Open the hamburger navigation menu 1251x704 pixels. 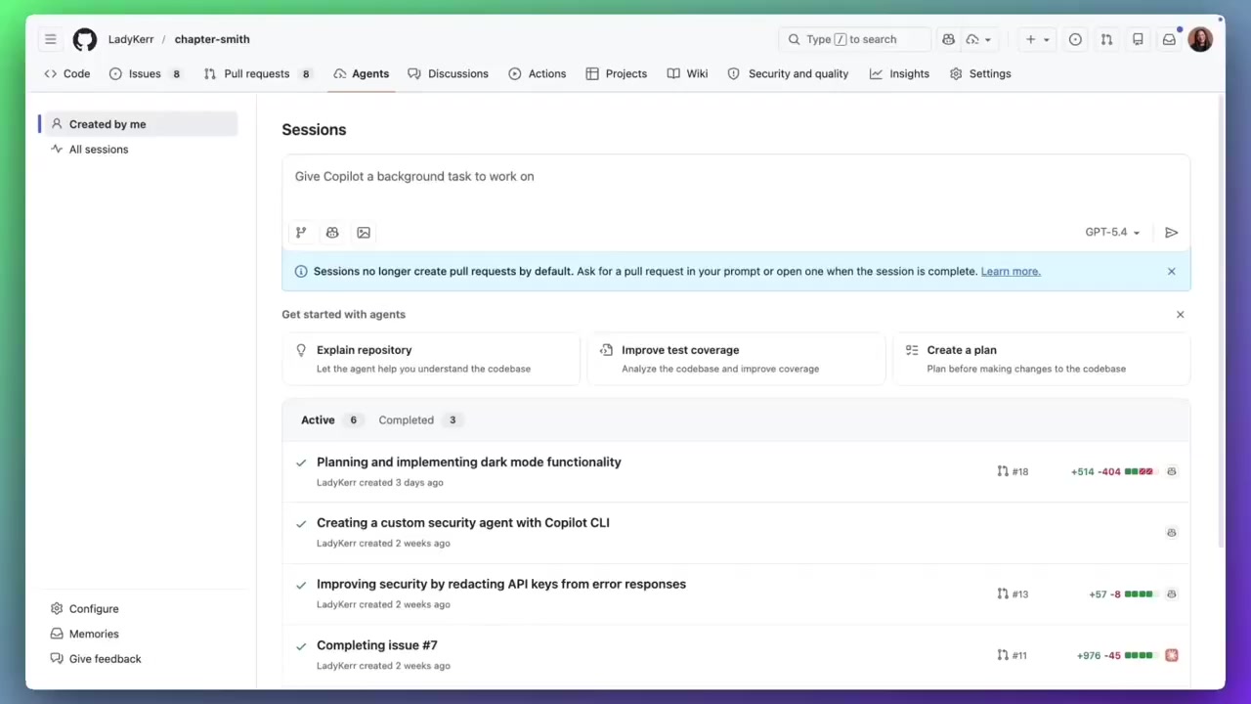51,39
